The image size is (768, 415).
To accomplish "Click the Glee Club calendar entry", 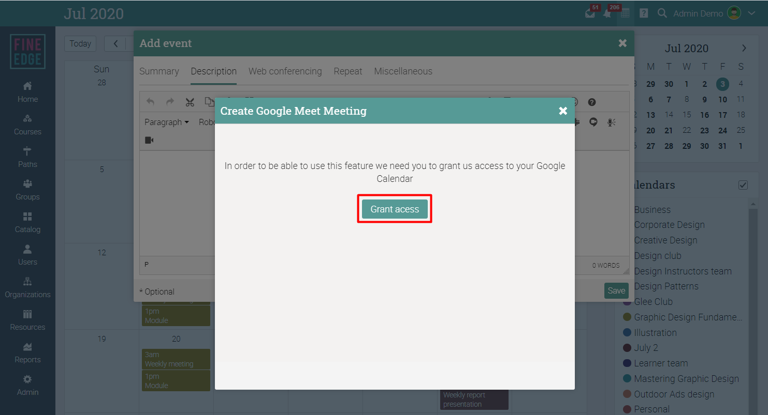I will 653,302.
